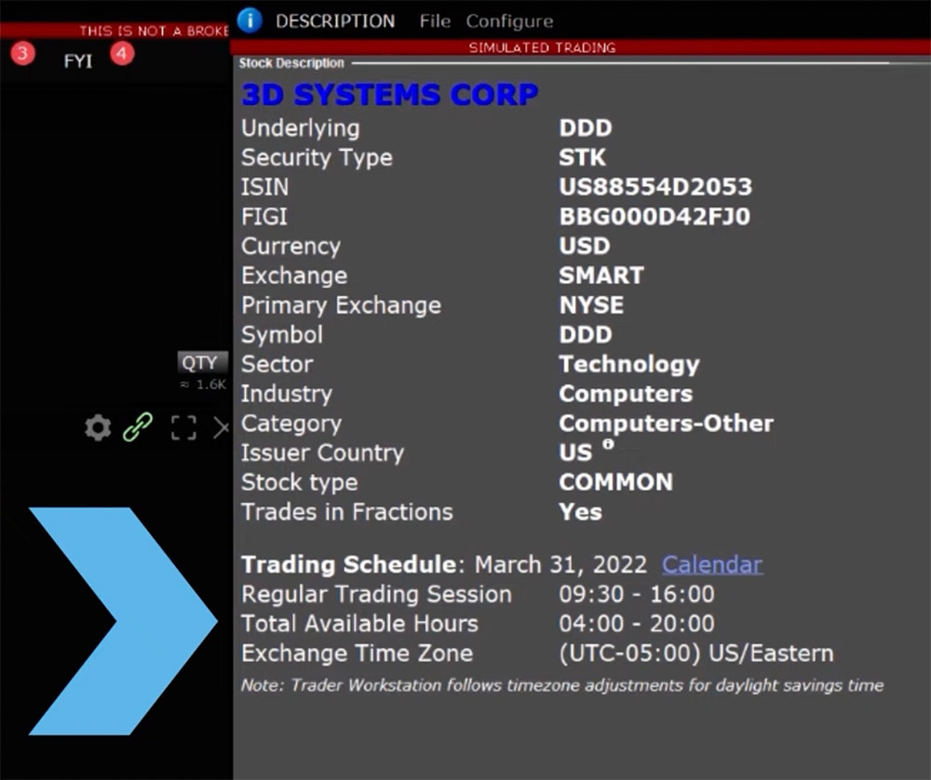Open the trading schedule Calendar link

(712, 564)
